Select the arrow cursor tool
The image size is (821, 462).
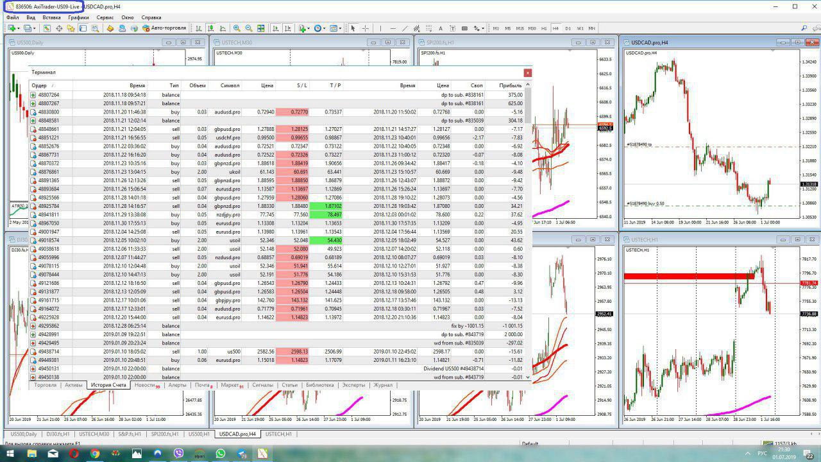coord(353,28)
